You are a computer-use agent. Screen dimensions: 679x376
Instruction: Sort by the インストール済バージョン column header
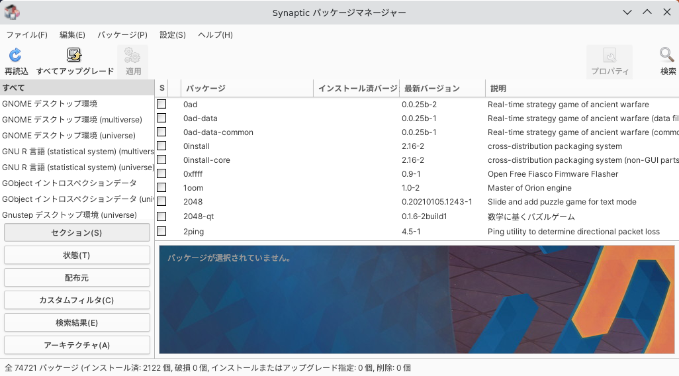[x=357, y=88]
